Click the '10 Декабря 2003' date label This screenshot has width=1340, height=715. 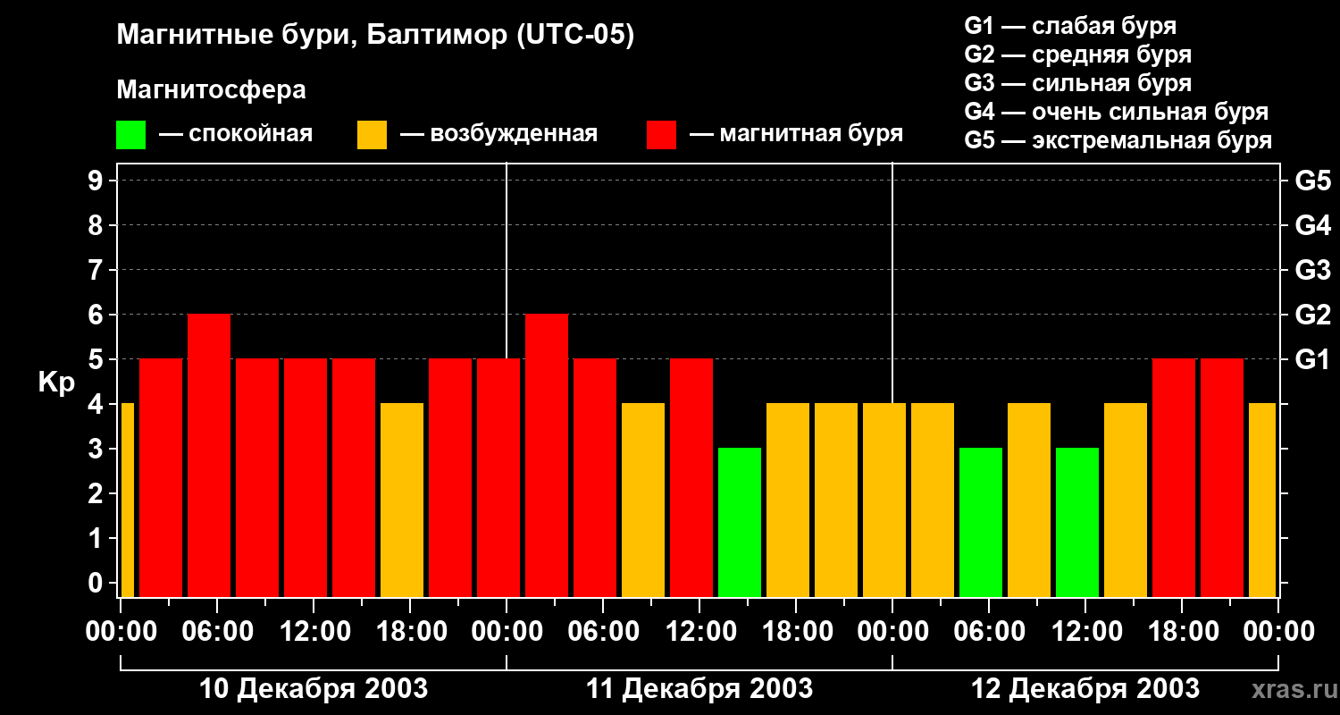(314, 689)
